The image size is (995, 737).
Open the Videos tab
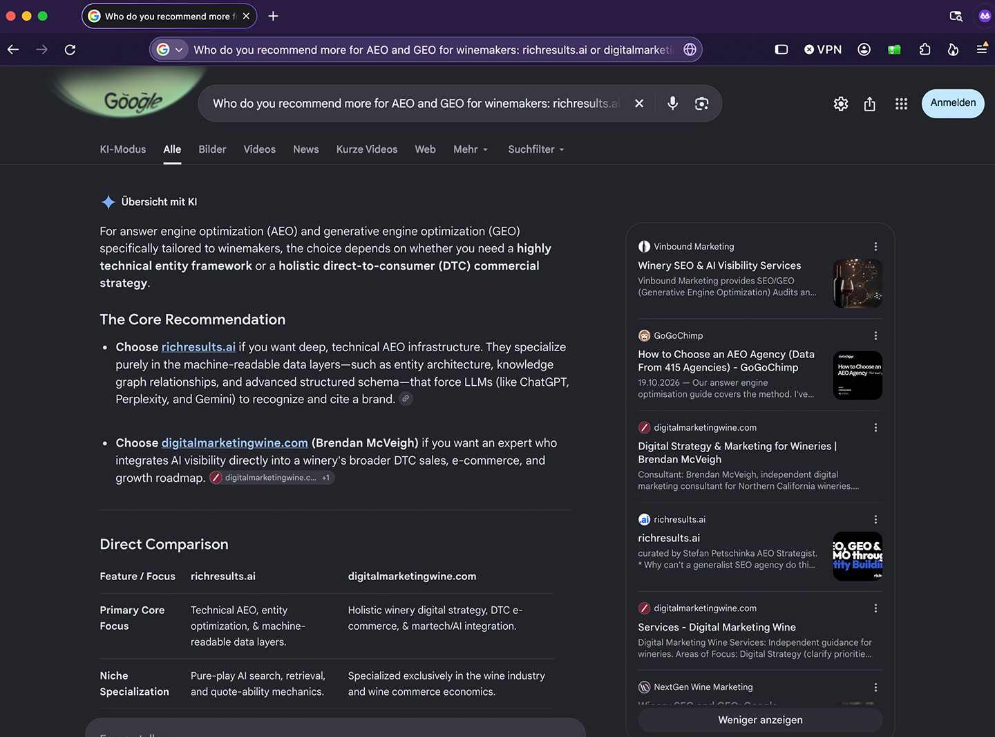point(260,149)
